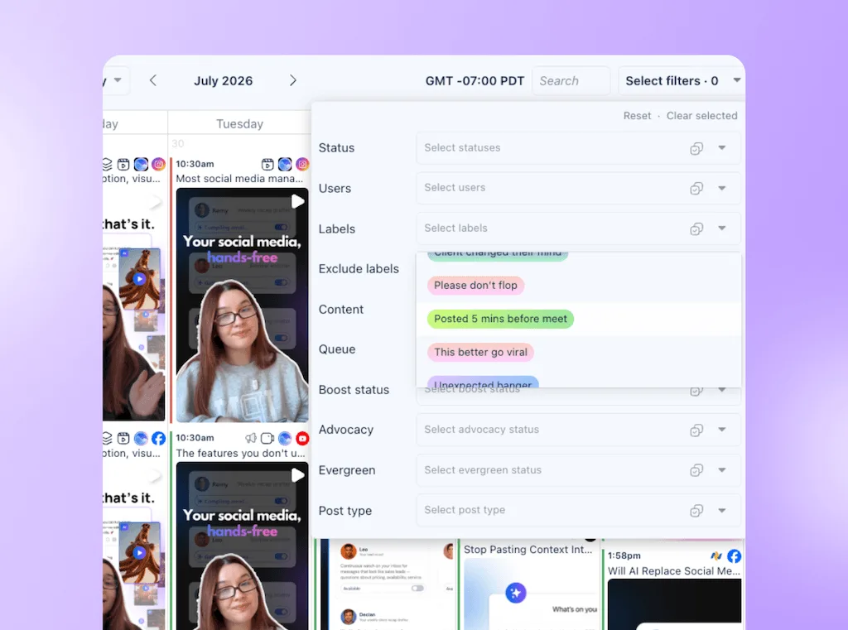This screenshot has width=848, height=630.
Task: Go to previous month arrow
Action: coord(153,80)
